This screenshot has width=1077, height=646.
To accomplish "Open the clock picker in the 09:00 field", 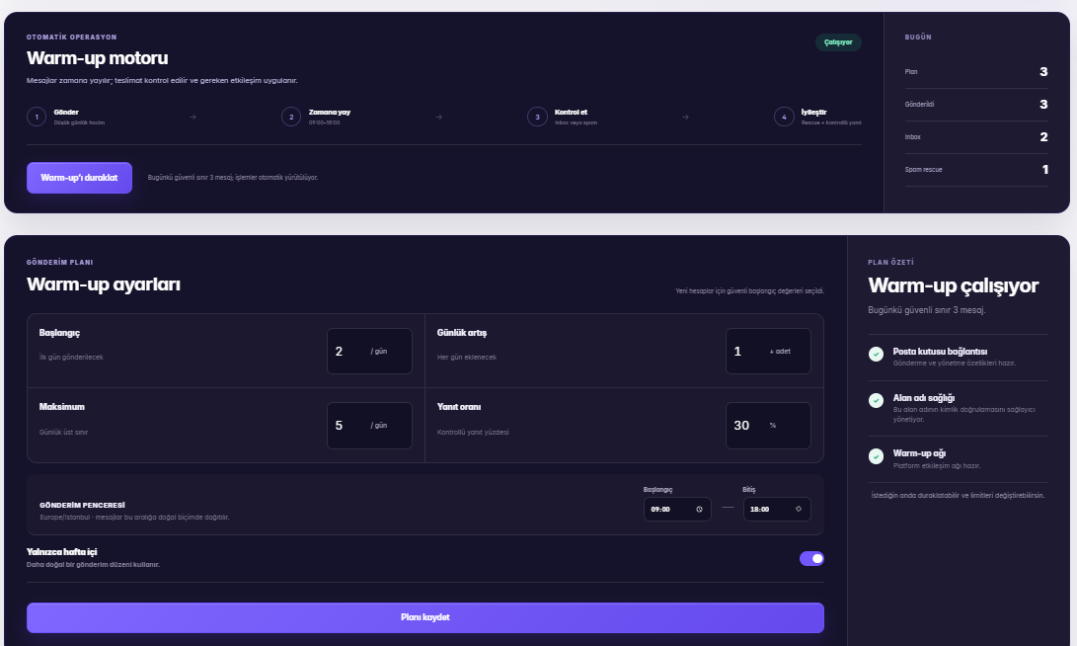I will 699,510.
